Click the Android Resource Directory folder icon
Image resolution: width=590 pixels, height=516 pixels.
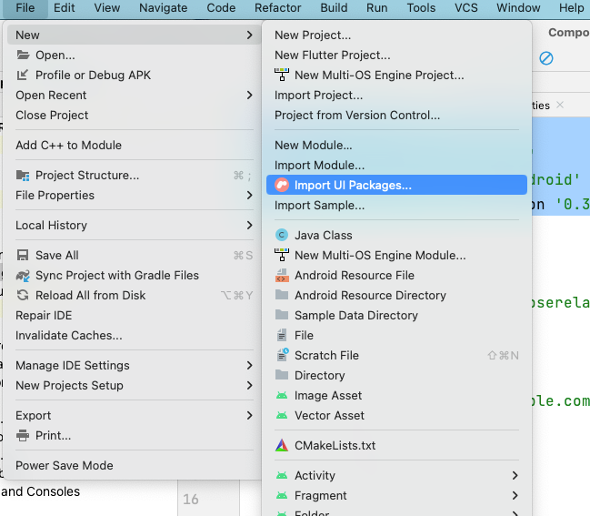[282, 295]
